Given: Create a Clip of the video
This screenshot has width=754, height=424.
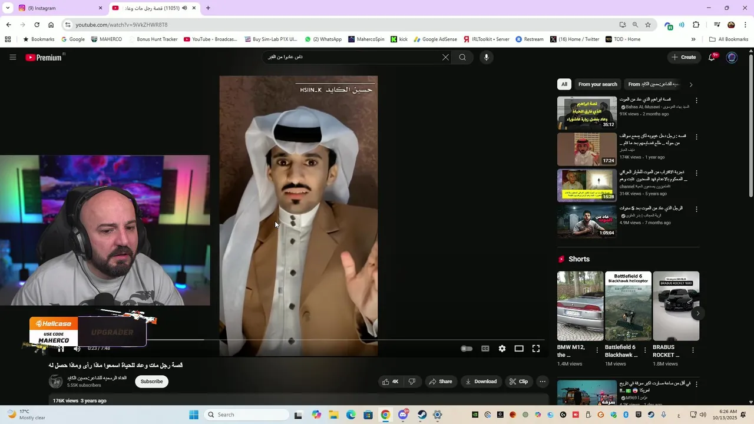Looking at the screenshot, I should [519, 382].
